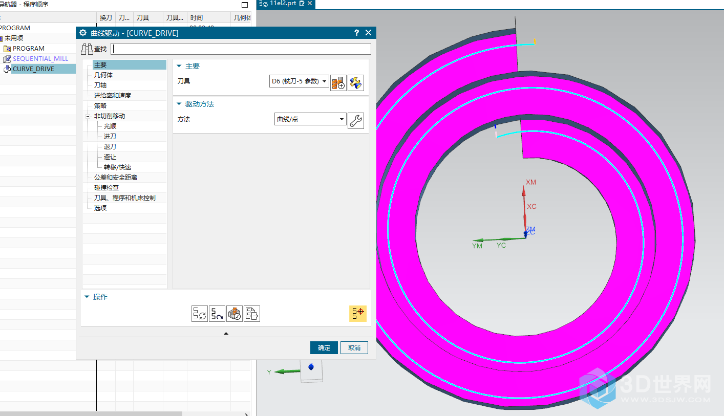The image size is (724, 416).
Task: Select PROGRAM under 未用项 in navigator
Action: [x=29, y=49]
